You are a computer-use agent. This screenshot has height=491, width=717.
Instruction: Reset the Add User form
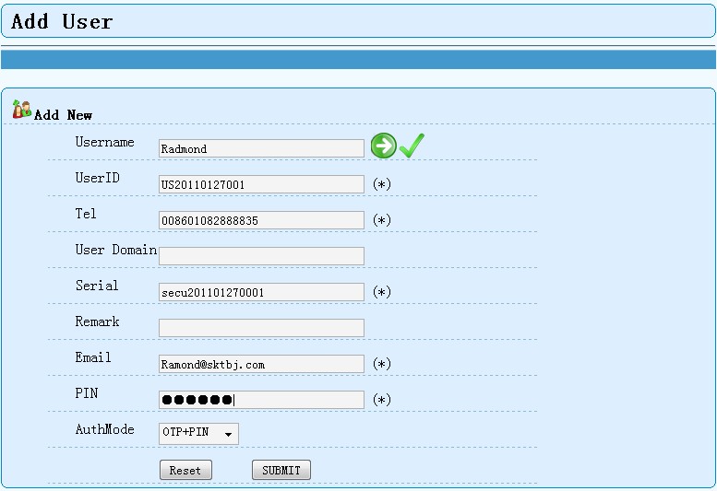click(x=185, y=470)
